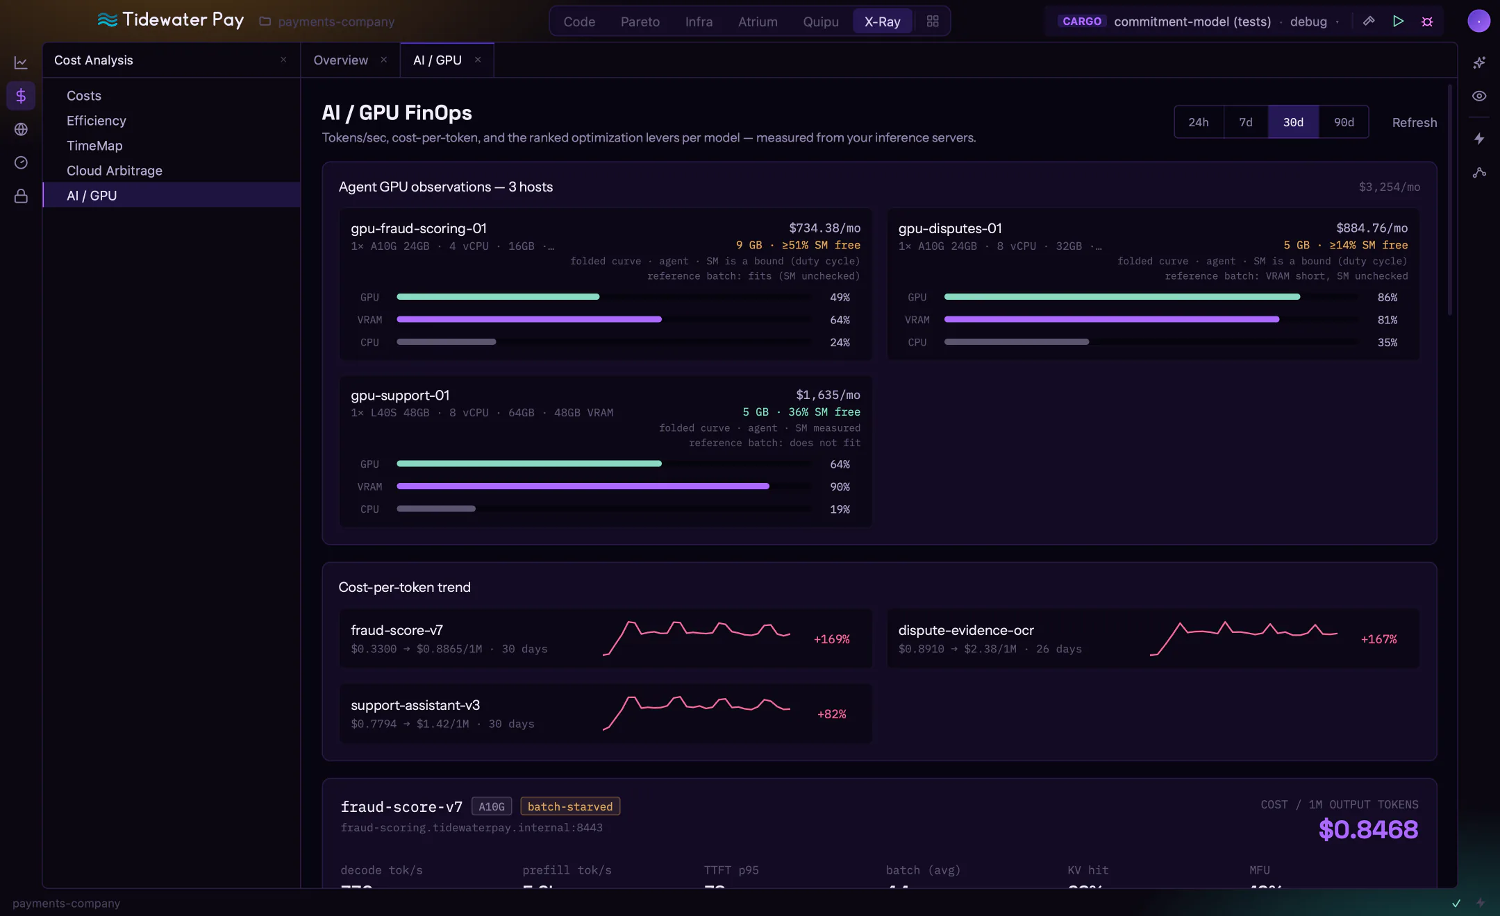Open the globe sidebar icon
The height and width of the screenshot is (916, 1500).
click(x=21, y=129)
